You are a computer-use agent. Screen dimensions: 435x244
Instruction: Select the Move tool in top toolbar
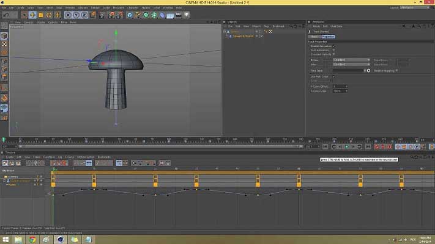tap(33, 15)
